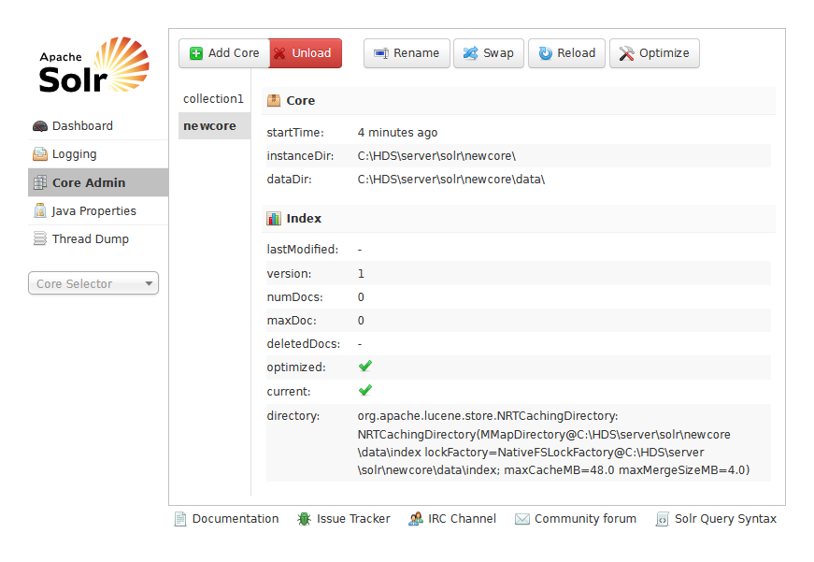Reload the selected core
This screenshot has height=562, width=814.
567,53
